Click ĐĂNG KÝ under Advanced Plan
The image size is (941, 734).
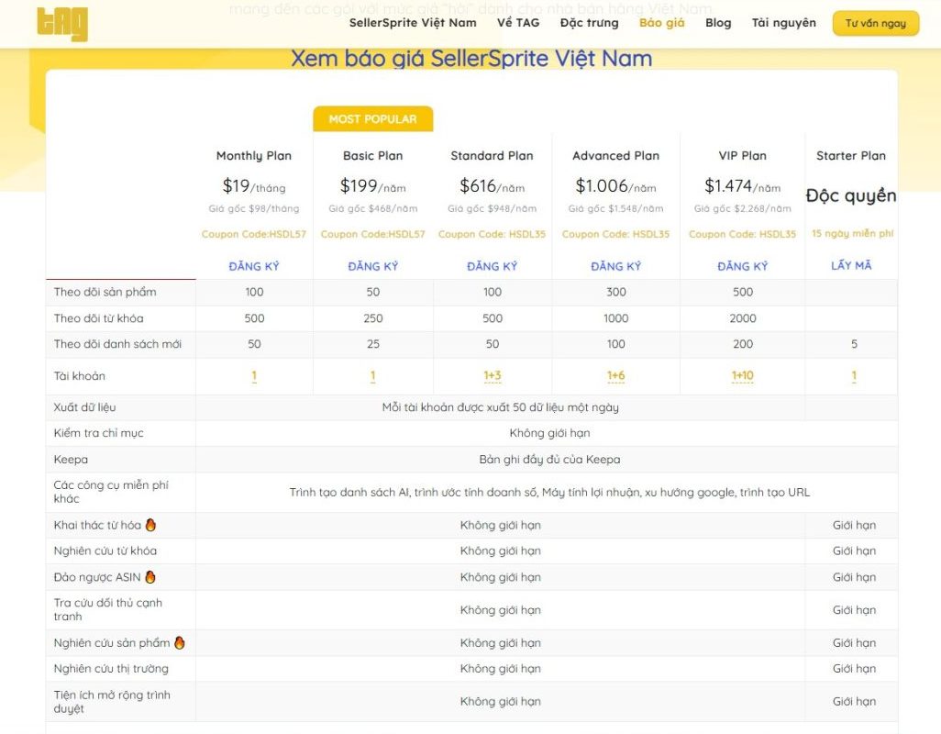[x=615, y=266]
